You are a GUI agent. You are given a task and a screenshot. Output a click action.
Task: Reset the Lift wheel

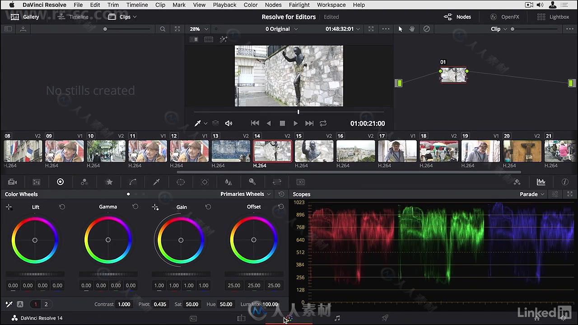pos(62,207)
